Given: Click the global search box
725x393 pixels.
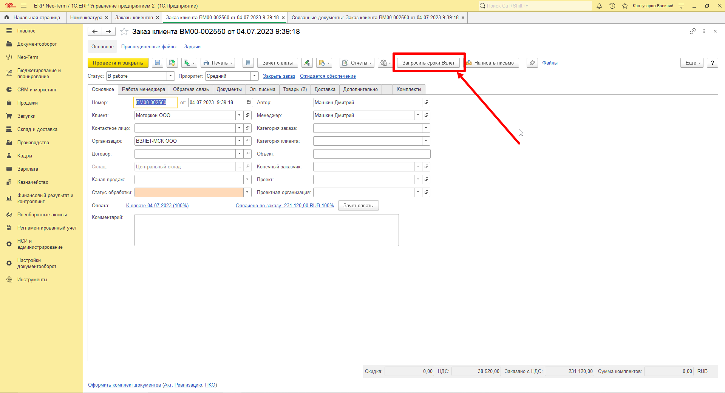Looking at the screenshot, I should click(x=535, y=6).
